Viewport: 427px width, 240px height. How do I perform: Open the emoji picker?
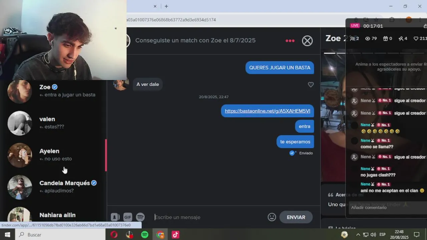pyautogui.click(x=272, y=217)
